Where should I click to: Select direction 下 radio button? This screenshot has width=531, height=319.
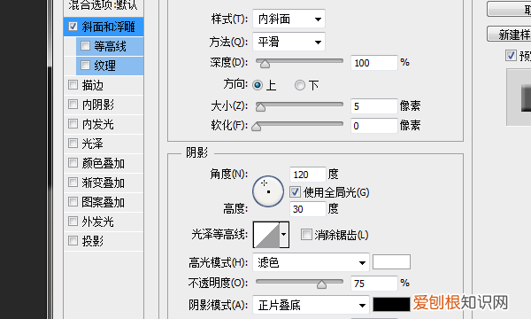[x=300, y=85]
